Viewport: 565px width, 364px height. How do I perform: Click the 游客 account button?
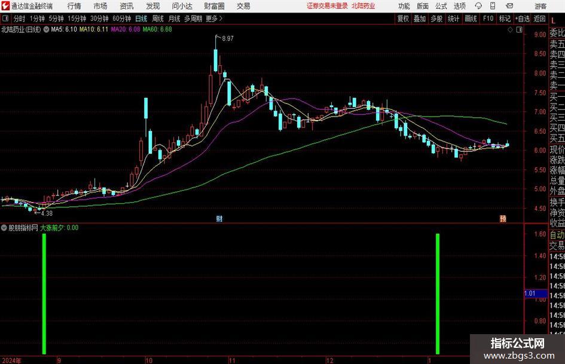point(540,6)
